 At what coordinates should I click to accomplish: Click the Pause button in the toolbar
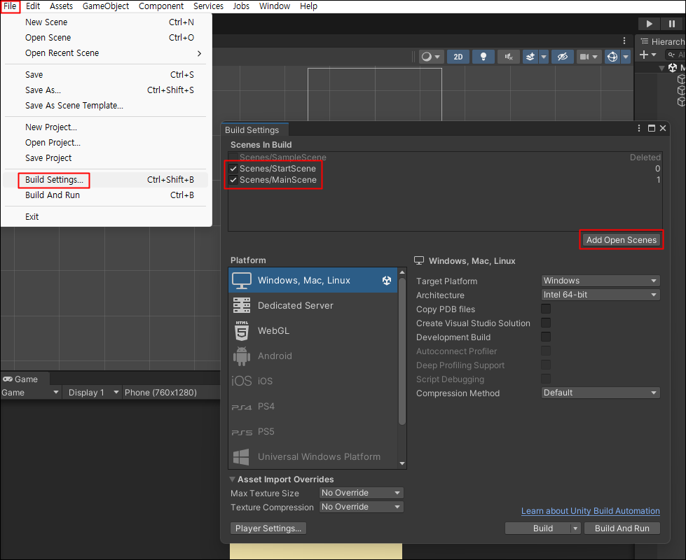coord(672,24)
